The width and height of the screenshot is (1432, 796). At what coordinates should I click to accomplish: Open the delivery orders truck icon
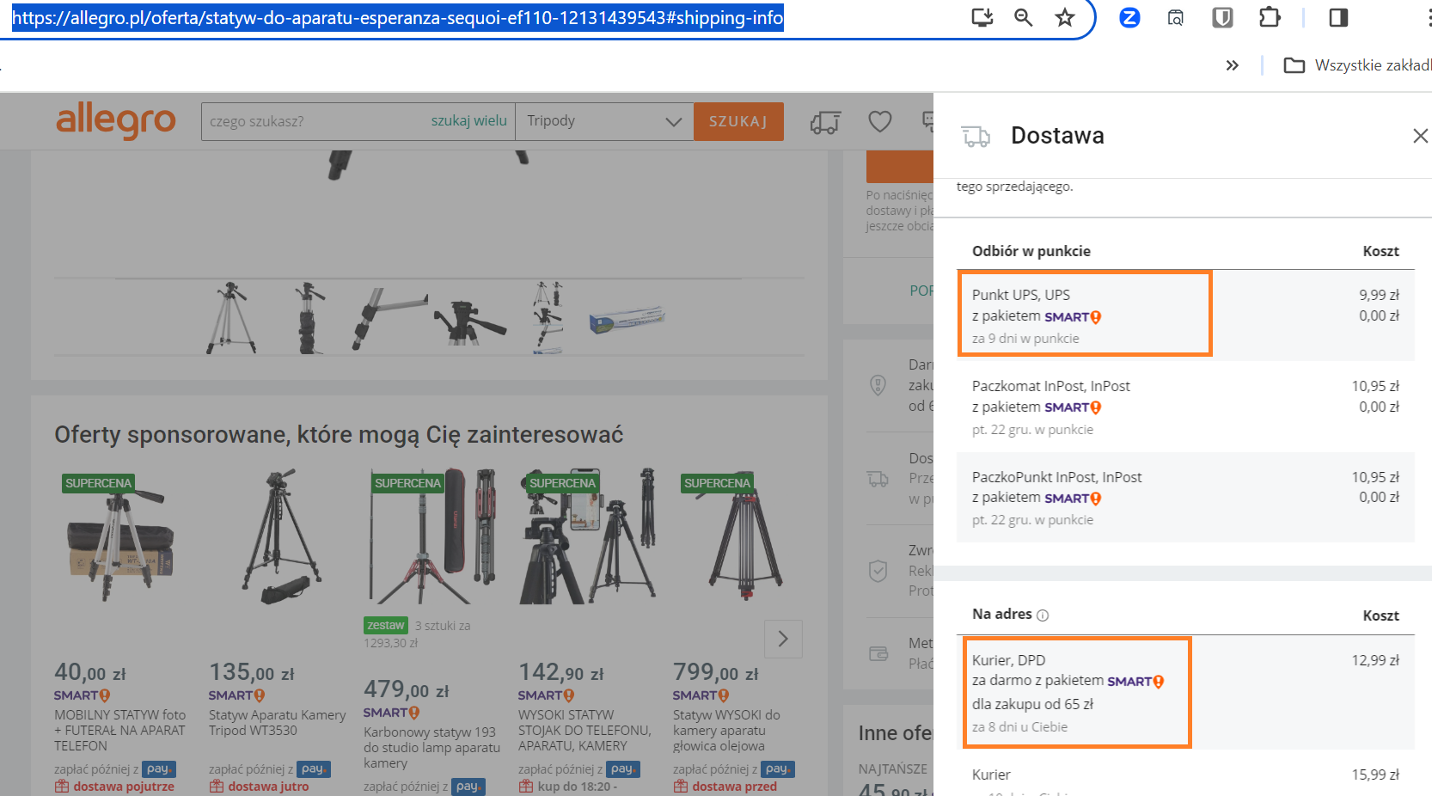[824, 122]
